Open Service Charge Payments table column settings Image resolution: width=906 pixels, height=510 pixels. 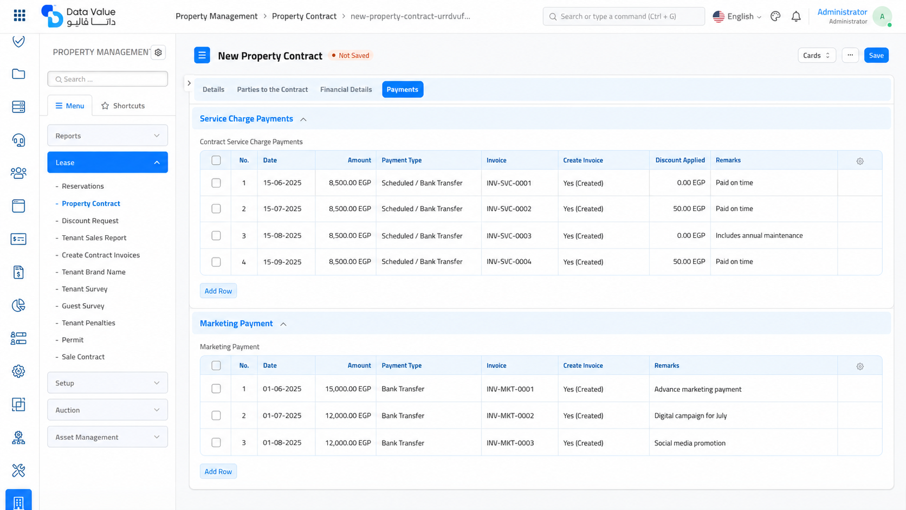[x=860, y=161]
